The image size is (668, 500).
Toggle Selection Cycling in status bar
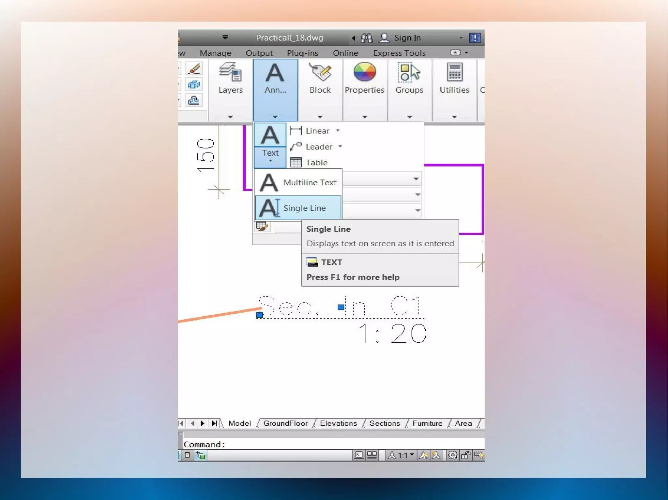200,455
